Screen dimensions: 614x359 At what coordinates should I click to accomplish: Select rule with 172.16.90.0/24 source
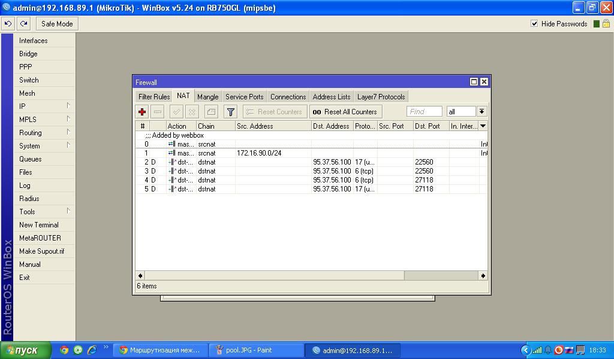coord(311,153)
